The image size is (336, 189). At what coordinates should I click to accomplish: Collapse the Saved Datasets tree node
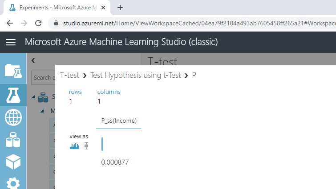tap(33, 97)
